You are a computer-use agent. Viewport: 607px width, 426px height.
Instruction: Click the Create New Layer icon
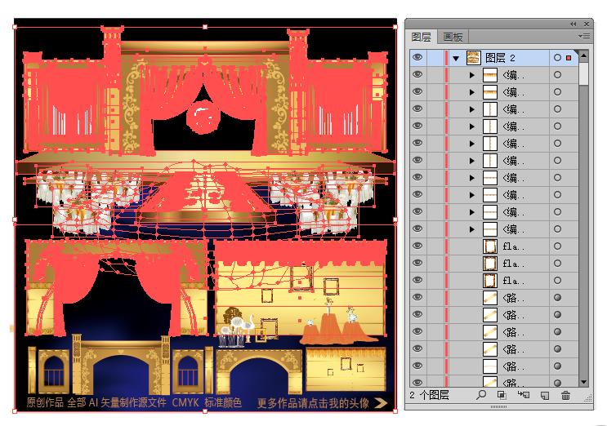(545, 395)
